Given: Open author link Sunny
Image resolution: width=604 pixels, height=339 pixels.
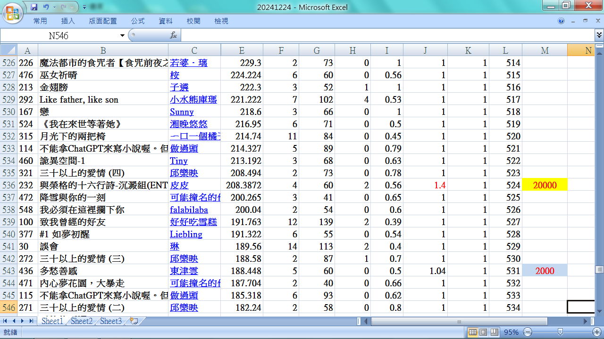Looking at the screenshot, I should tap(182, 112).
